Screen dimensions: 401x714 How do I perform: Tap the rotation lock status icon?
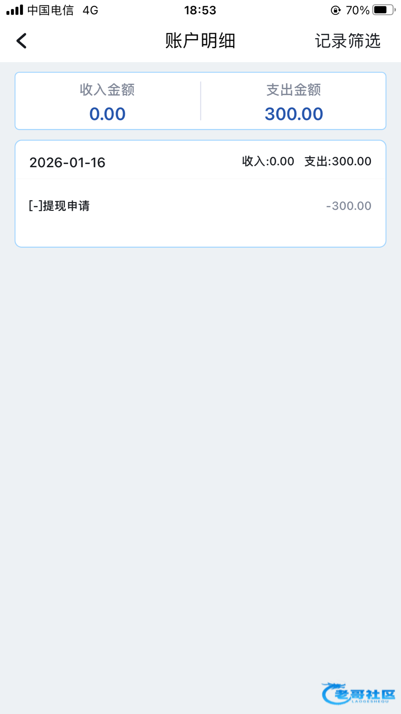pos(336,10)
